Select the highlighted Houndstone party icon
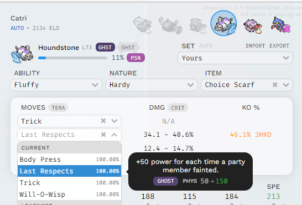Image resolution: width=302 pixels, height=205 pixels. pos(223,23)
